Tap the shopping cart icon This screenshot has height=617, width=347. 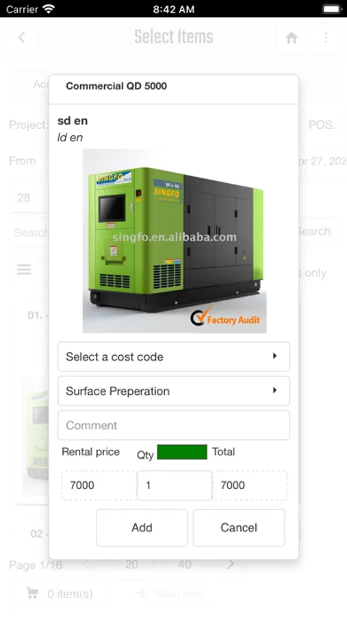pyautogui.click(x=32, y=594)
